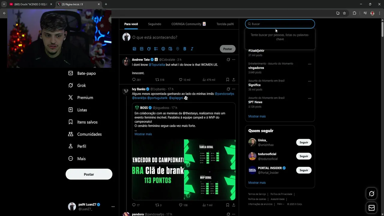Repost Ivy Banks' post
The height and width of the screenshot is (216, 384).
[157, 205]
